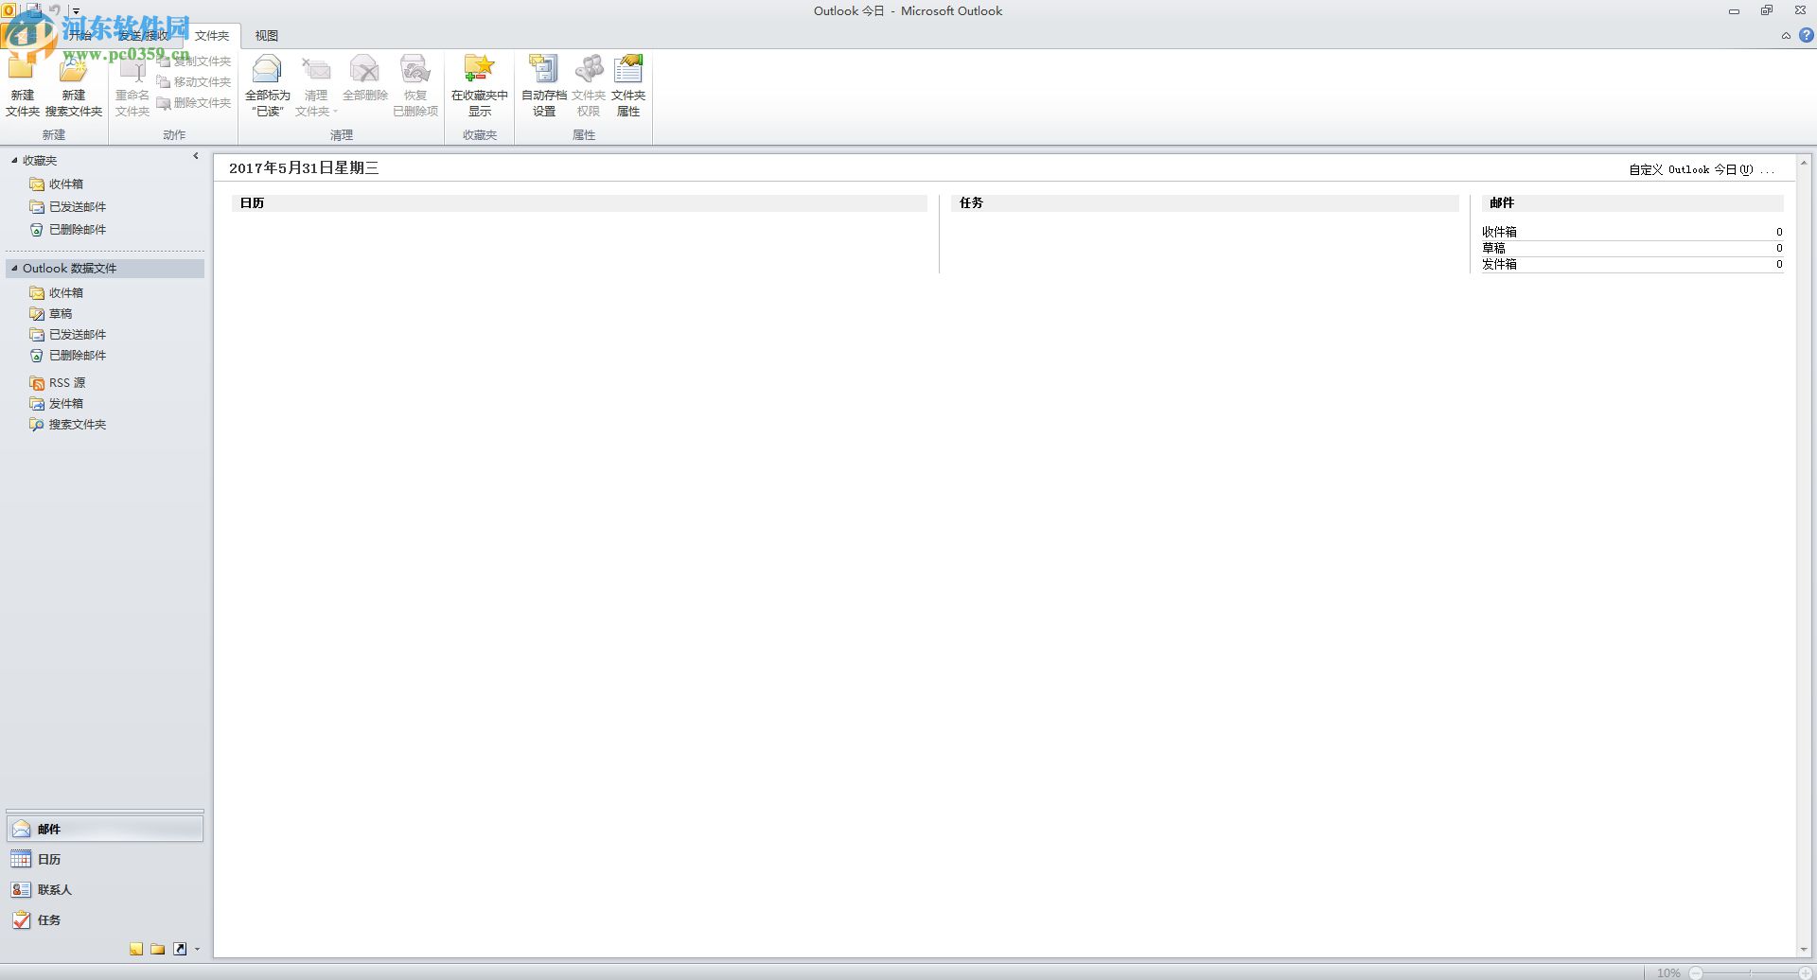Image resolution: width=1817 pixels, height=980 pixels.
Task: Open the 清理文件夹 (Clean Up Folder) dropdown
Action: click(316, 87)
